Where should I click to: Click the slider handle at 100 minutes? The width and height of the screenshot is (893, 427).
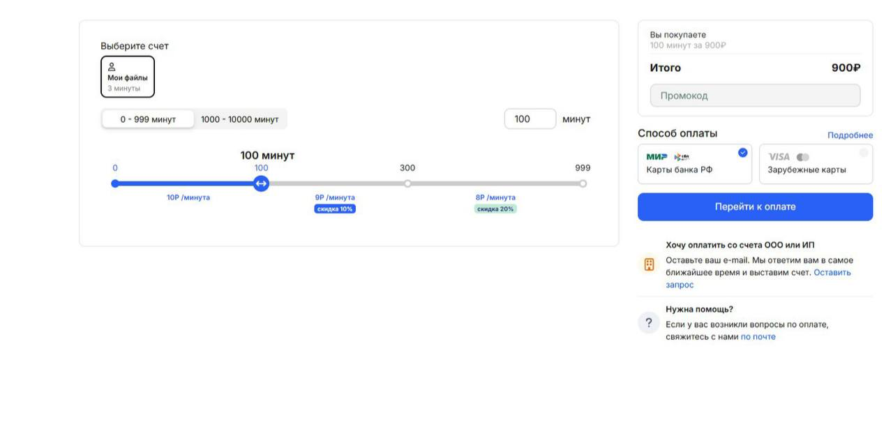[261, 183]
